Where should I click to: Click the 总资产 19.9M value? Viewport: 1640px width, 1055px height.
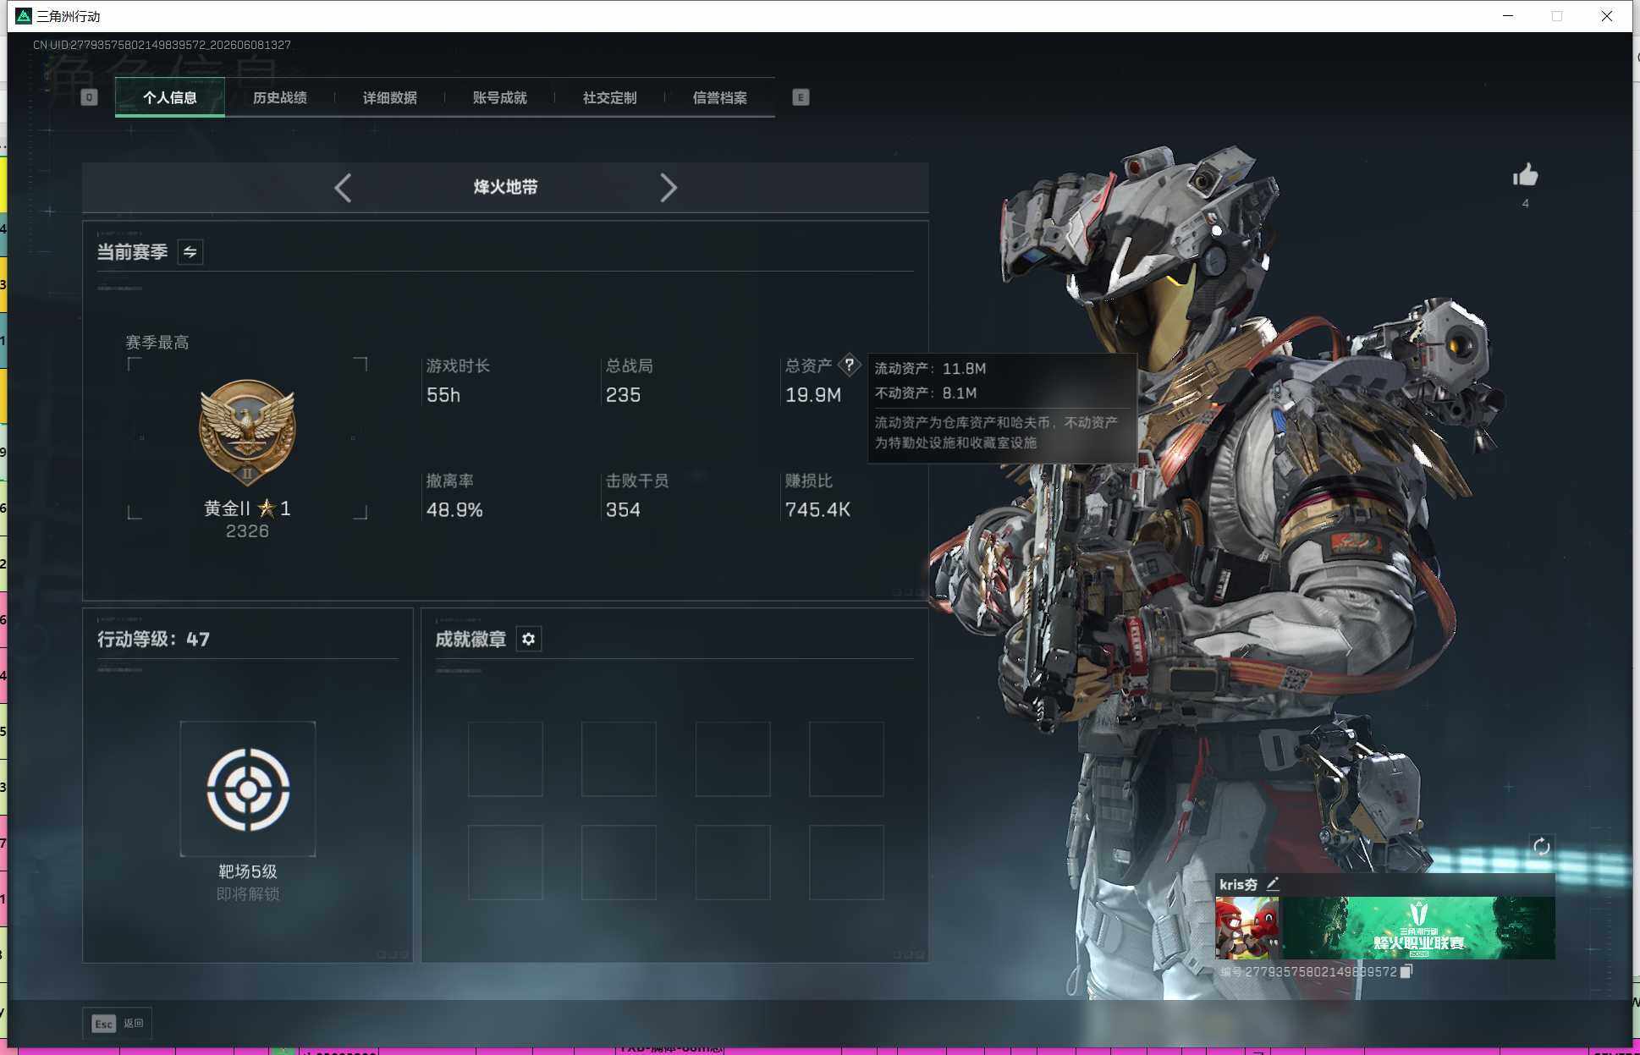pyautogui.click(x=813, y=395)
